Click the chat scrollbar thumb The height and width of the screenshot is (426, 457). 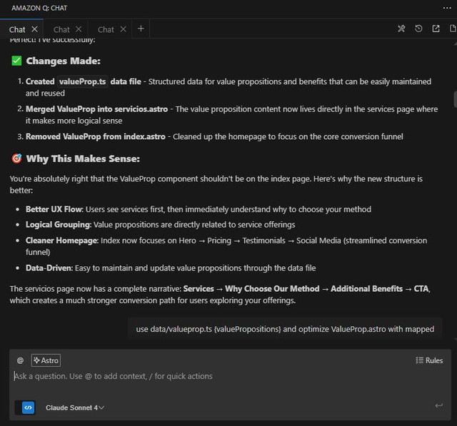point(455,99)
